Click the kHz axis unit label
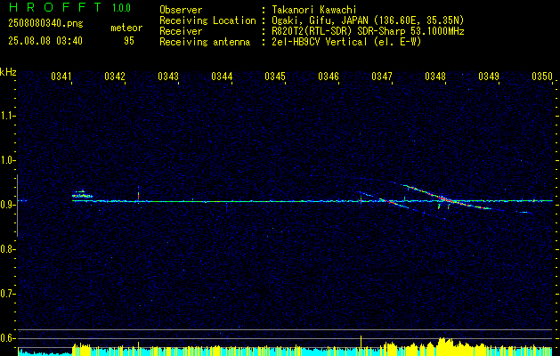Image resolution: width=560 pixels, height=356 pixels. tap(8, 72)
